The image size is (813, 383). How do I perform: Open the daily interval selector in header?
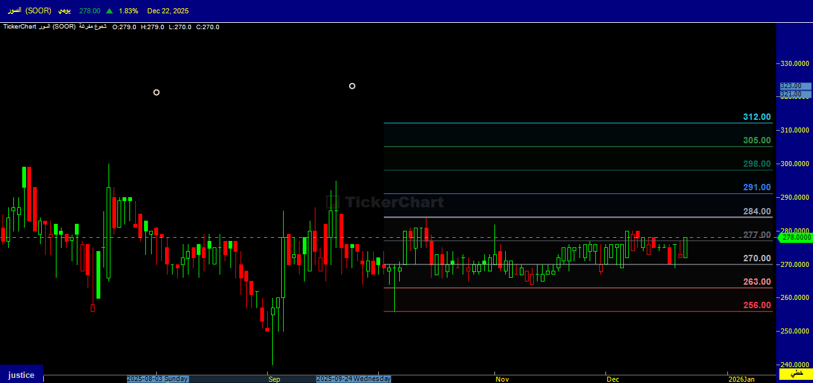tap(64, 11)
